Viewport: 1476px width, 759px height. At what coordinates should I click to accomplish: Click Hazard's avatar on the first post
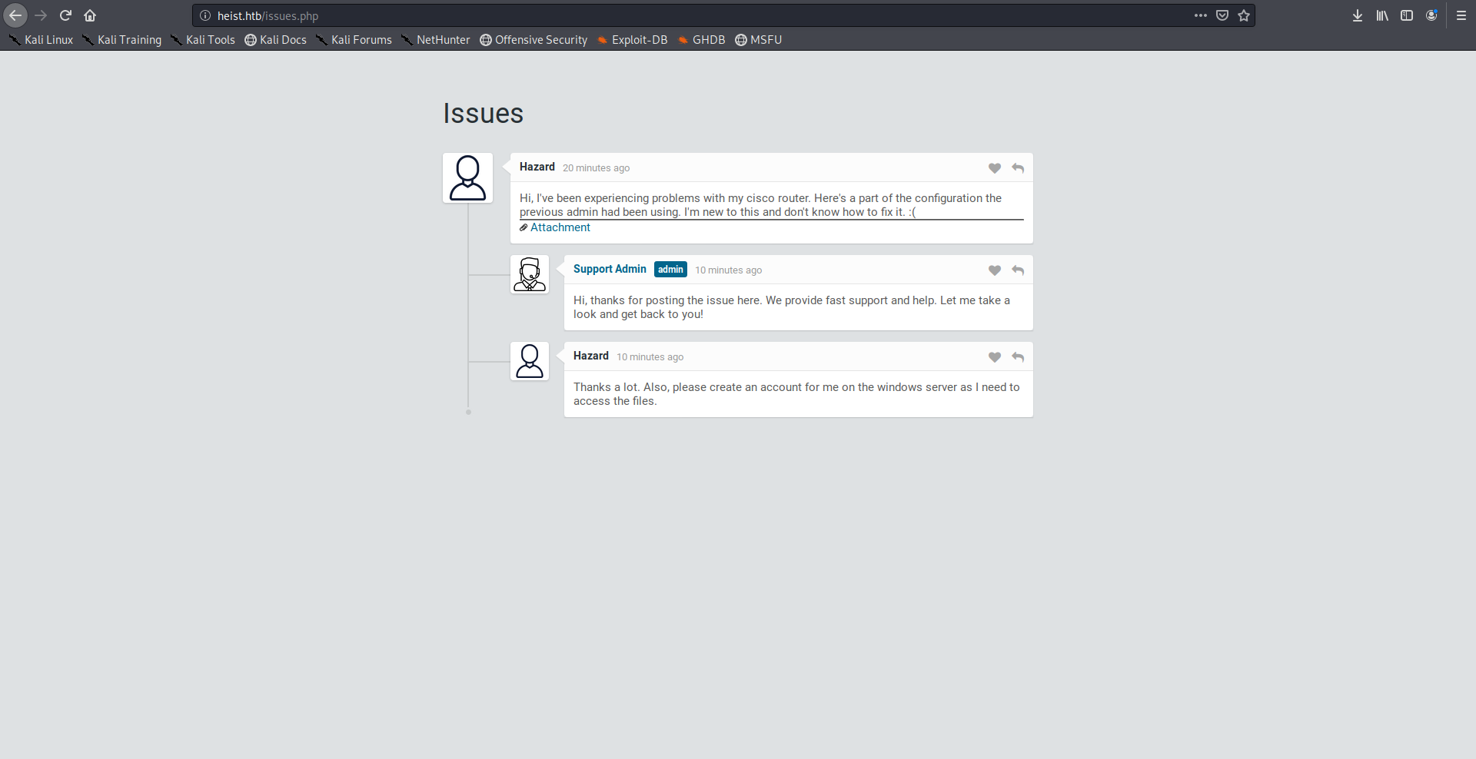[x=467, y=178]
